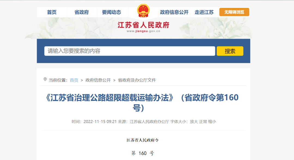The width and height of the screenshot is (294, 160).
Task: Click the yellow 搜索 button
Action: click(x=230, y=51)
